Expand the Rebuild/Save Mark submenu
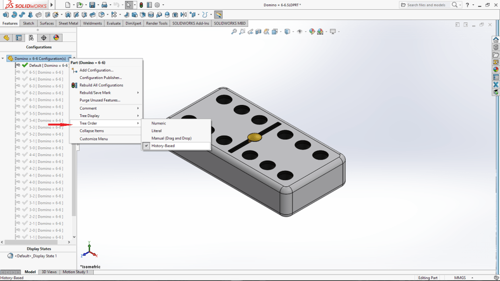 point(95,93)
